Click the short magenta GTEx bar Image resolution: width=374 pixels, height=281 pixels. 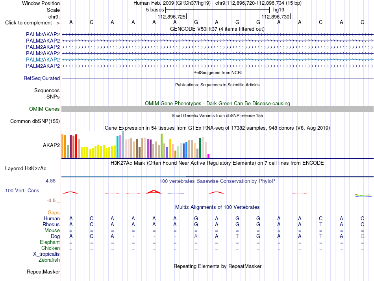pos(209,156)
